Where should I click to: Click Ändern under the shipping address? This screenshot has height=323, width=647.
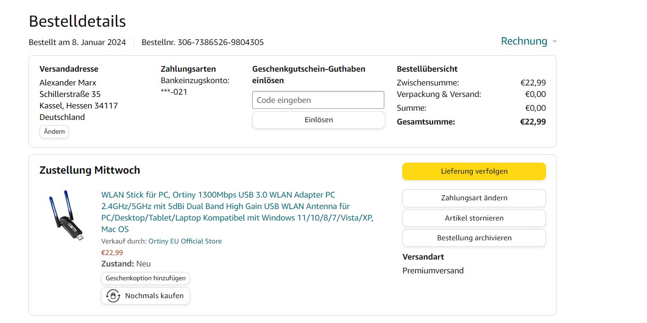[54, 132]
